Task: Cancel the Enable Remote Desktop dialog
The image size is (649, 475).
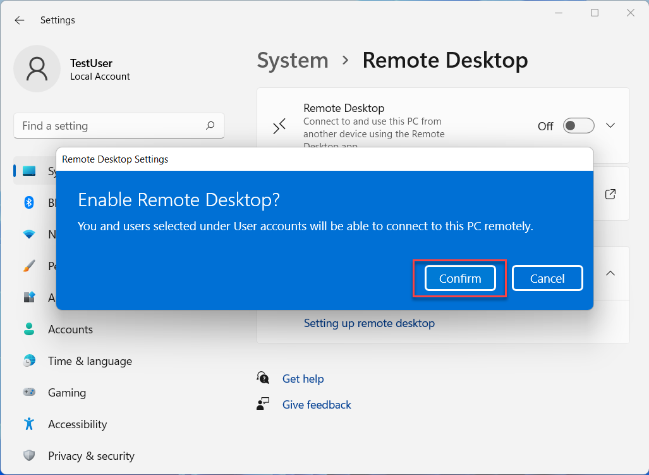Action: pyautogui.click(x=547, y=278)
